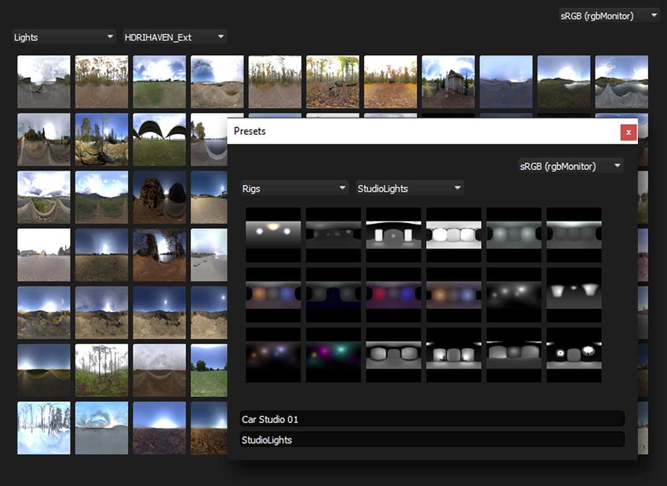Open the main window sRGB (rgbMonitor) dropdown

(609, 16)
